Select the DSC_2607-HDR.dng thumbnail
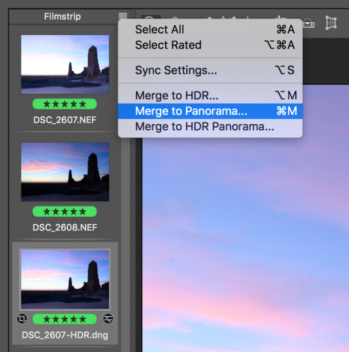This screenshot has height=352, width=349. coord(65,280)
